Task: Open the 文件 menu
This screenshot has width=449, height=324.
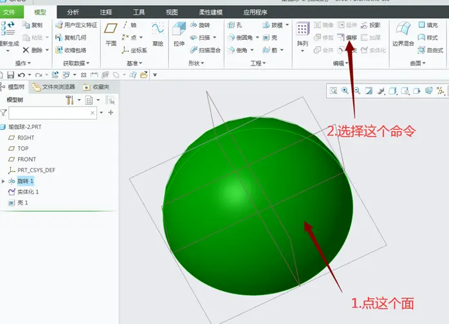Action: click(9, 12)
